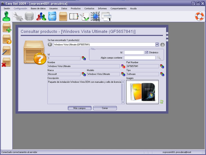The height and width of the screenshot is (155, 206).
Task: Click the Marca field showing Microsoft
Action: tap(64, 74)
